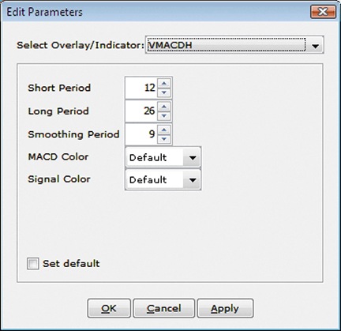Confirm changes with the OK button

(x=109, y=308)
